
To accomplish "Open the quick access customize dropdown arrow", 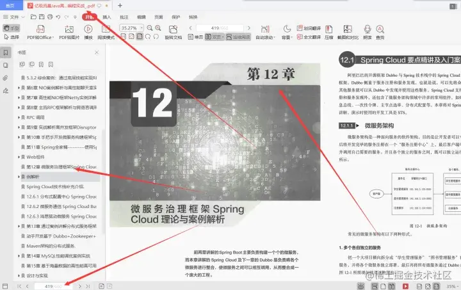I will click(x=76, y=17).
